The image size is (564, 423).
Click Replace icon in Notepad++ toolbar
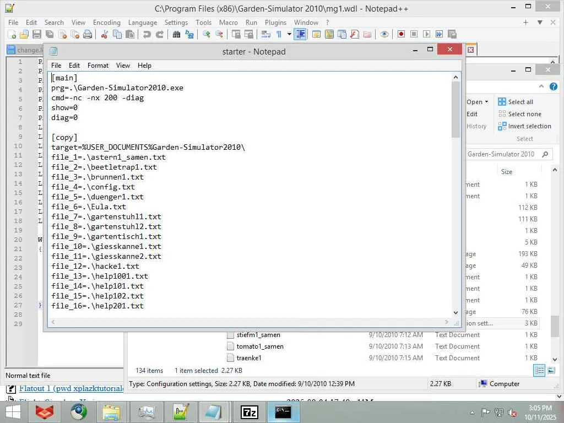tap(189, 34)
